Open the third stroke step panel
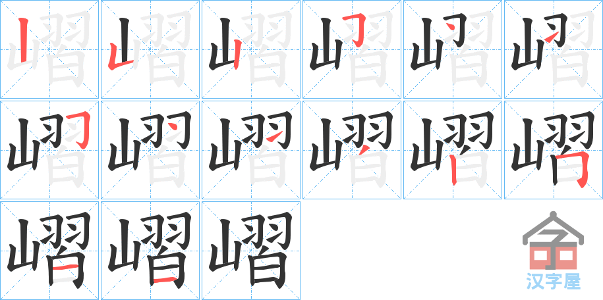 (251, 49)
